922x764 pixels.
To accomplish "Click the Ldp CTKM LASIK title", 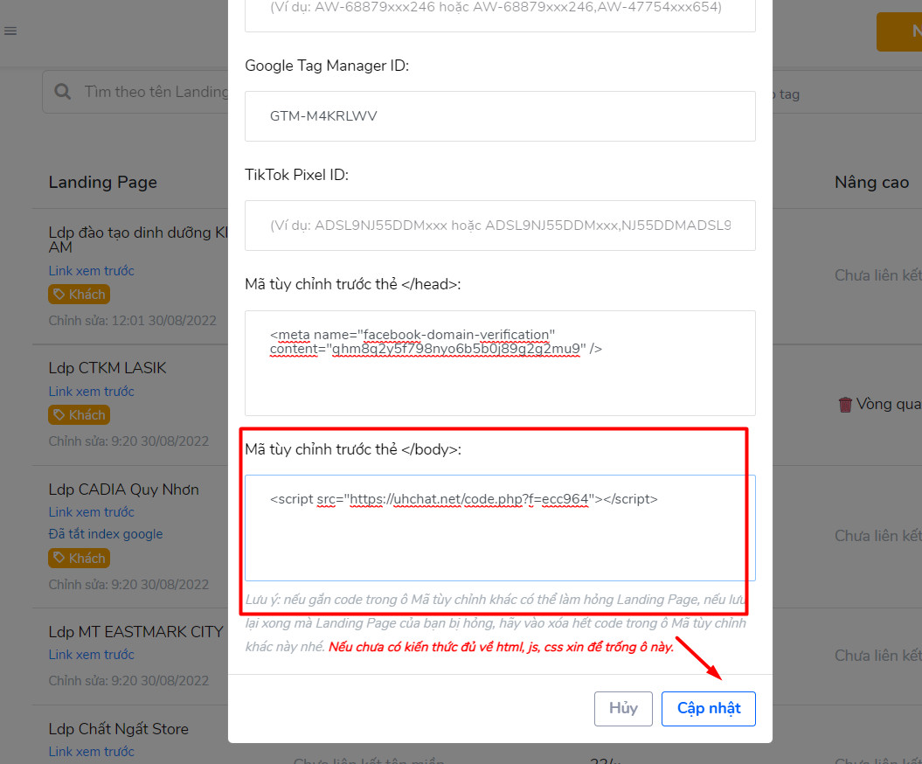I will click(107, 368).
